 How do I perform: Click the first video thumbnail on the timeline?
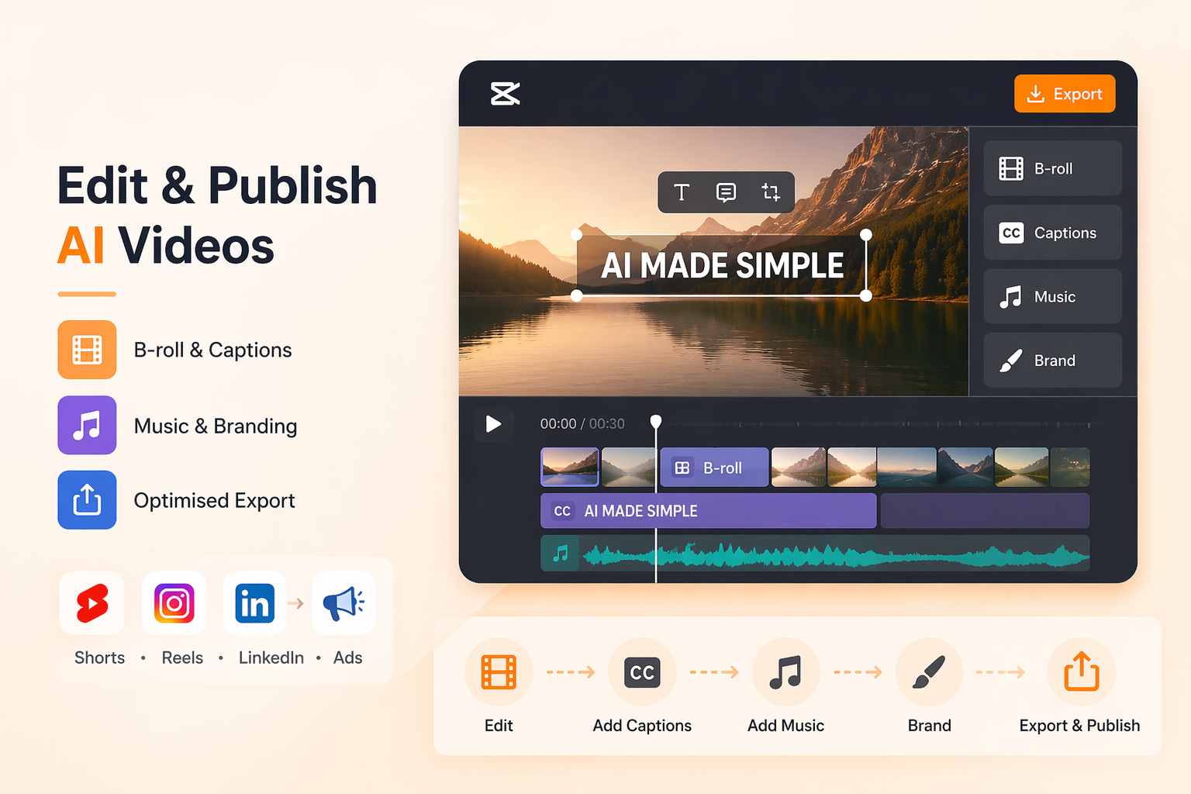[x=570, y=467]
